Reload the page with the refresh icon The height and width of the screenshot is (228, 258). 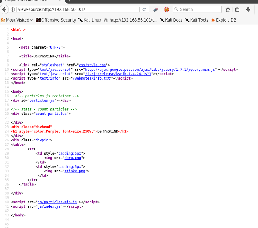point(144,9)
